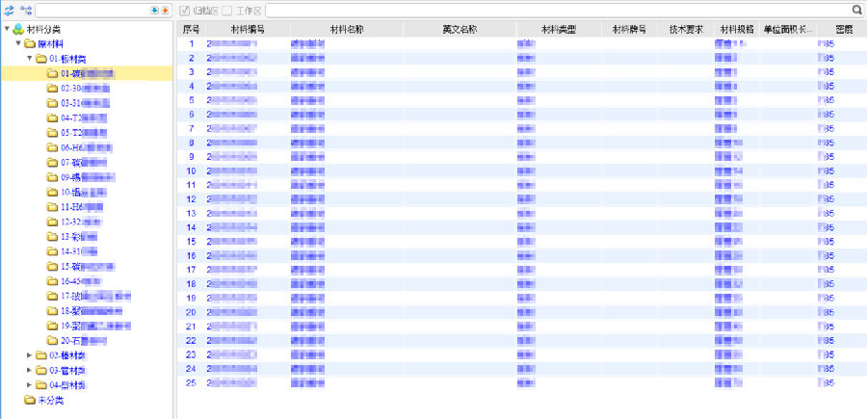Click the main search input at top right

pos(559,10)
